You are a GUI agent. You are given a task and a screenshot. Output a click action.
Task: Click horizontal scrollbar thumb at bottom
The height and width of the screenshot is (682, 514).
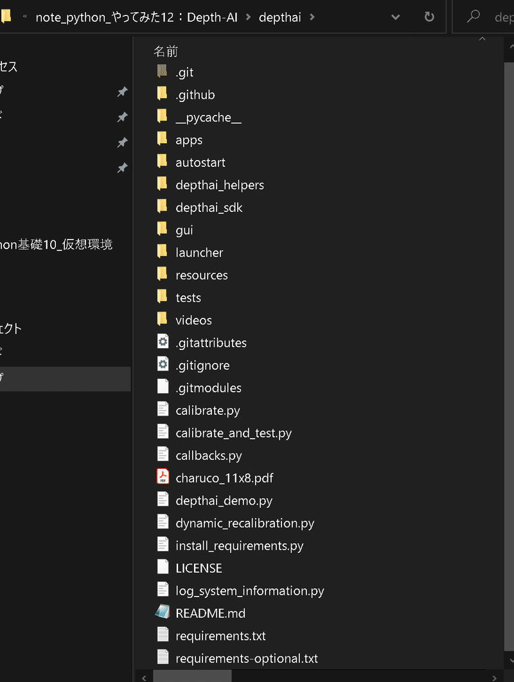(x=192, y=677)
